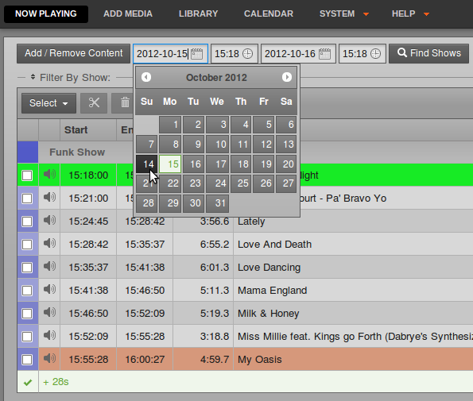Open end date calendar picker icon

tap(325, 54)
